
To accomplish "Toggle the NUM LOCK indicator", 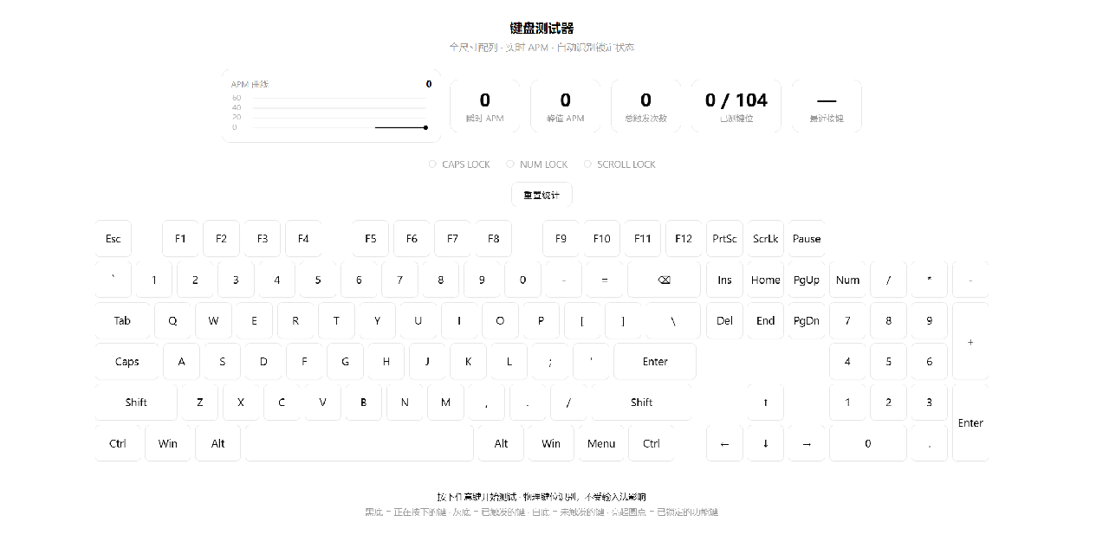I will click(537, 164).
